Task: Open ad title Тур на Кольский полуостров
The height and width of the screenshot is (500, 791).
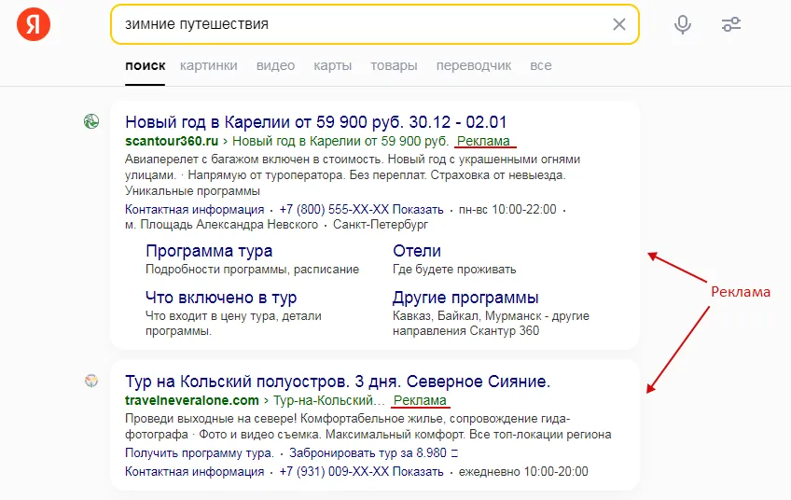Action: 338,382
